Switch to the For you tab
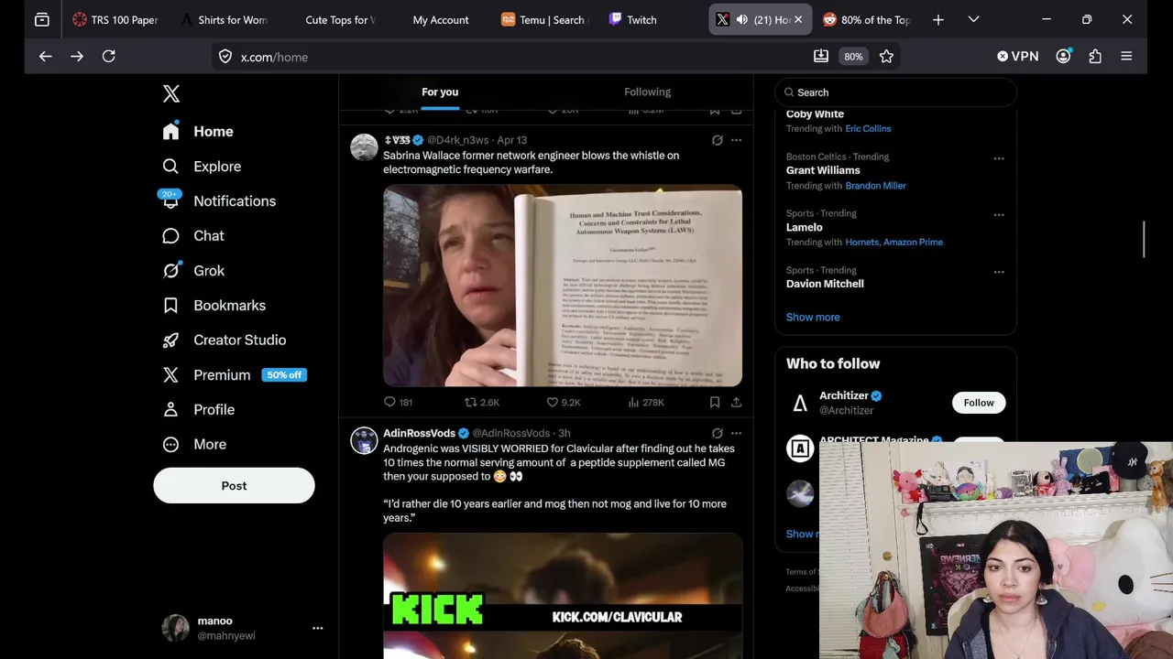1173x659 pixels. pyautogui.click(x=440, y=92)
